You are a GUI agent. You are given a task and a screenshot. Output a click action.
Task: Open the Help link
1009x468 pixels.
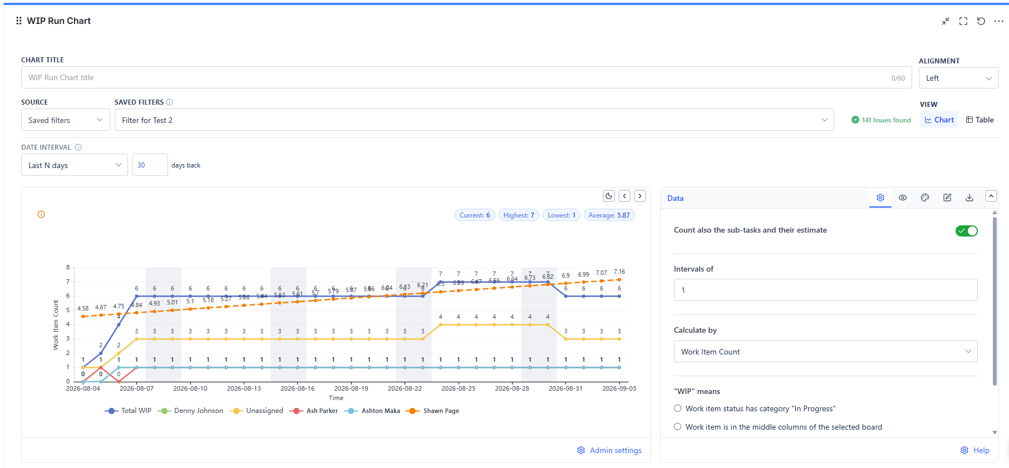(975, 450)
